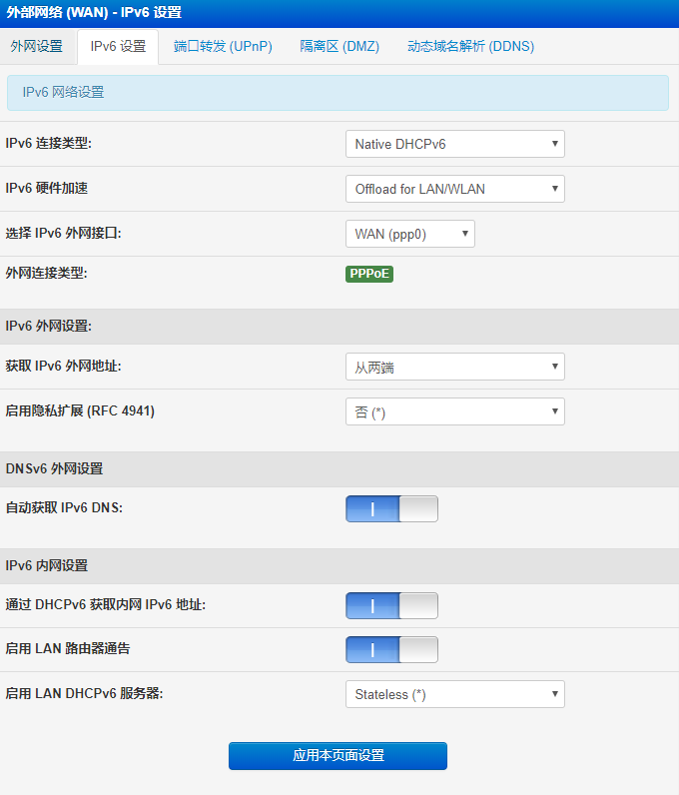Click the green PPPoE badge
Viewport: 679px width, 795px height.
click(369, 275)
